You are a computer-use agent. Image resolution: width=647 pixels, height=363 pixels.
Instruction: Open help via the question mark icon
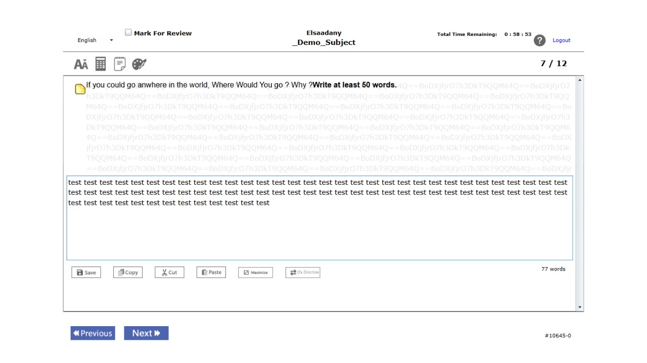(539, 40)
